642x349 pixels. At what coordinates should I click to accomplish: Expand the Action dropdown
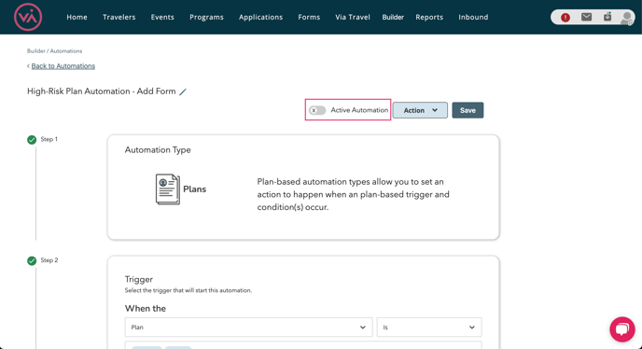pyautogui.click(x=420, y=110)
